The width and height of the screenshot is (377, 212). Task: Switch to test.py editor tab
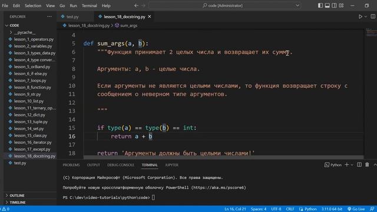click(x=72, y=16)
